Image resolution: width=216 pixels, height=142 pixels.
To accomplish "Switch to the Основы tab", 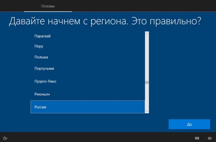I will coord(48,6).
